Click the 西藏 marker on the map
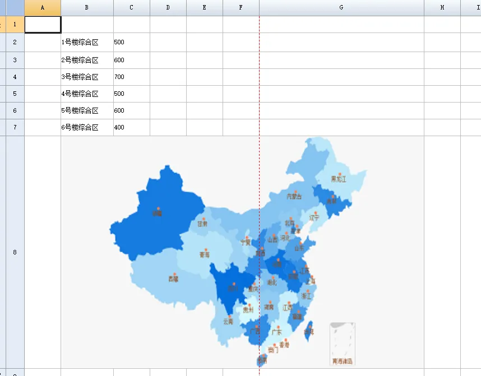The image size is (481, 376). (173, 275)
